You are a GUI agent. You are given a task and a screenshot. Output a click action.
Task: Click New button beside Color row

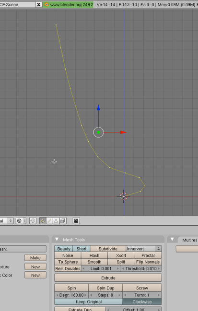point(35,275)
